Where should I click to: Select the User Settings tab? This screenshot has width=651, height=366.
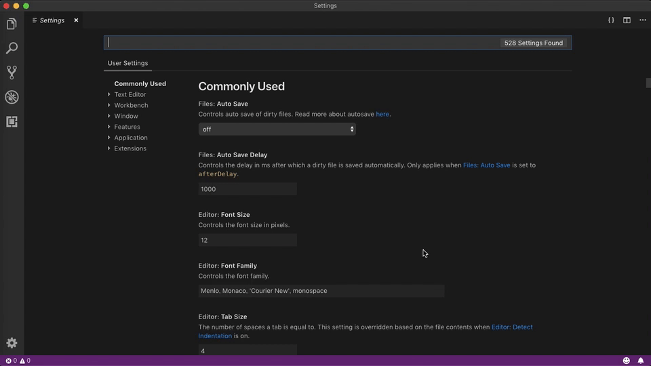pyautogui.click(x=128, y=63)
